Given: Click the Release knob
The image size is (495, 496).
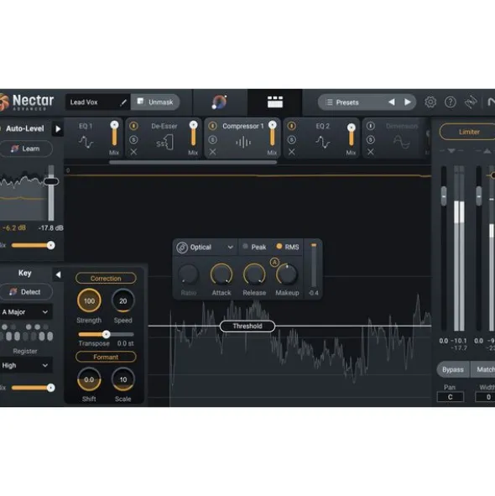Looking at the screenshot, I should point(254,274).
